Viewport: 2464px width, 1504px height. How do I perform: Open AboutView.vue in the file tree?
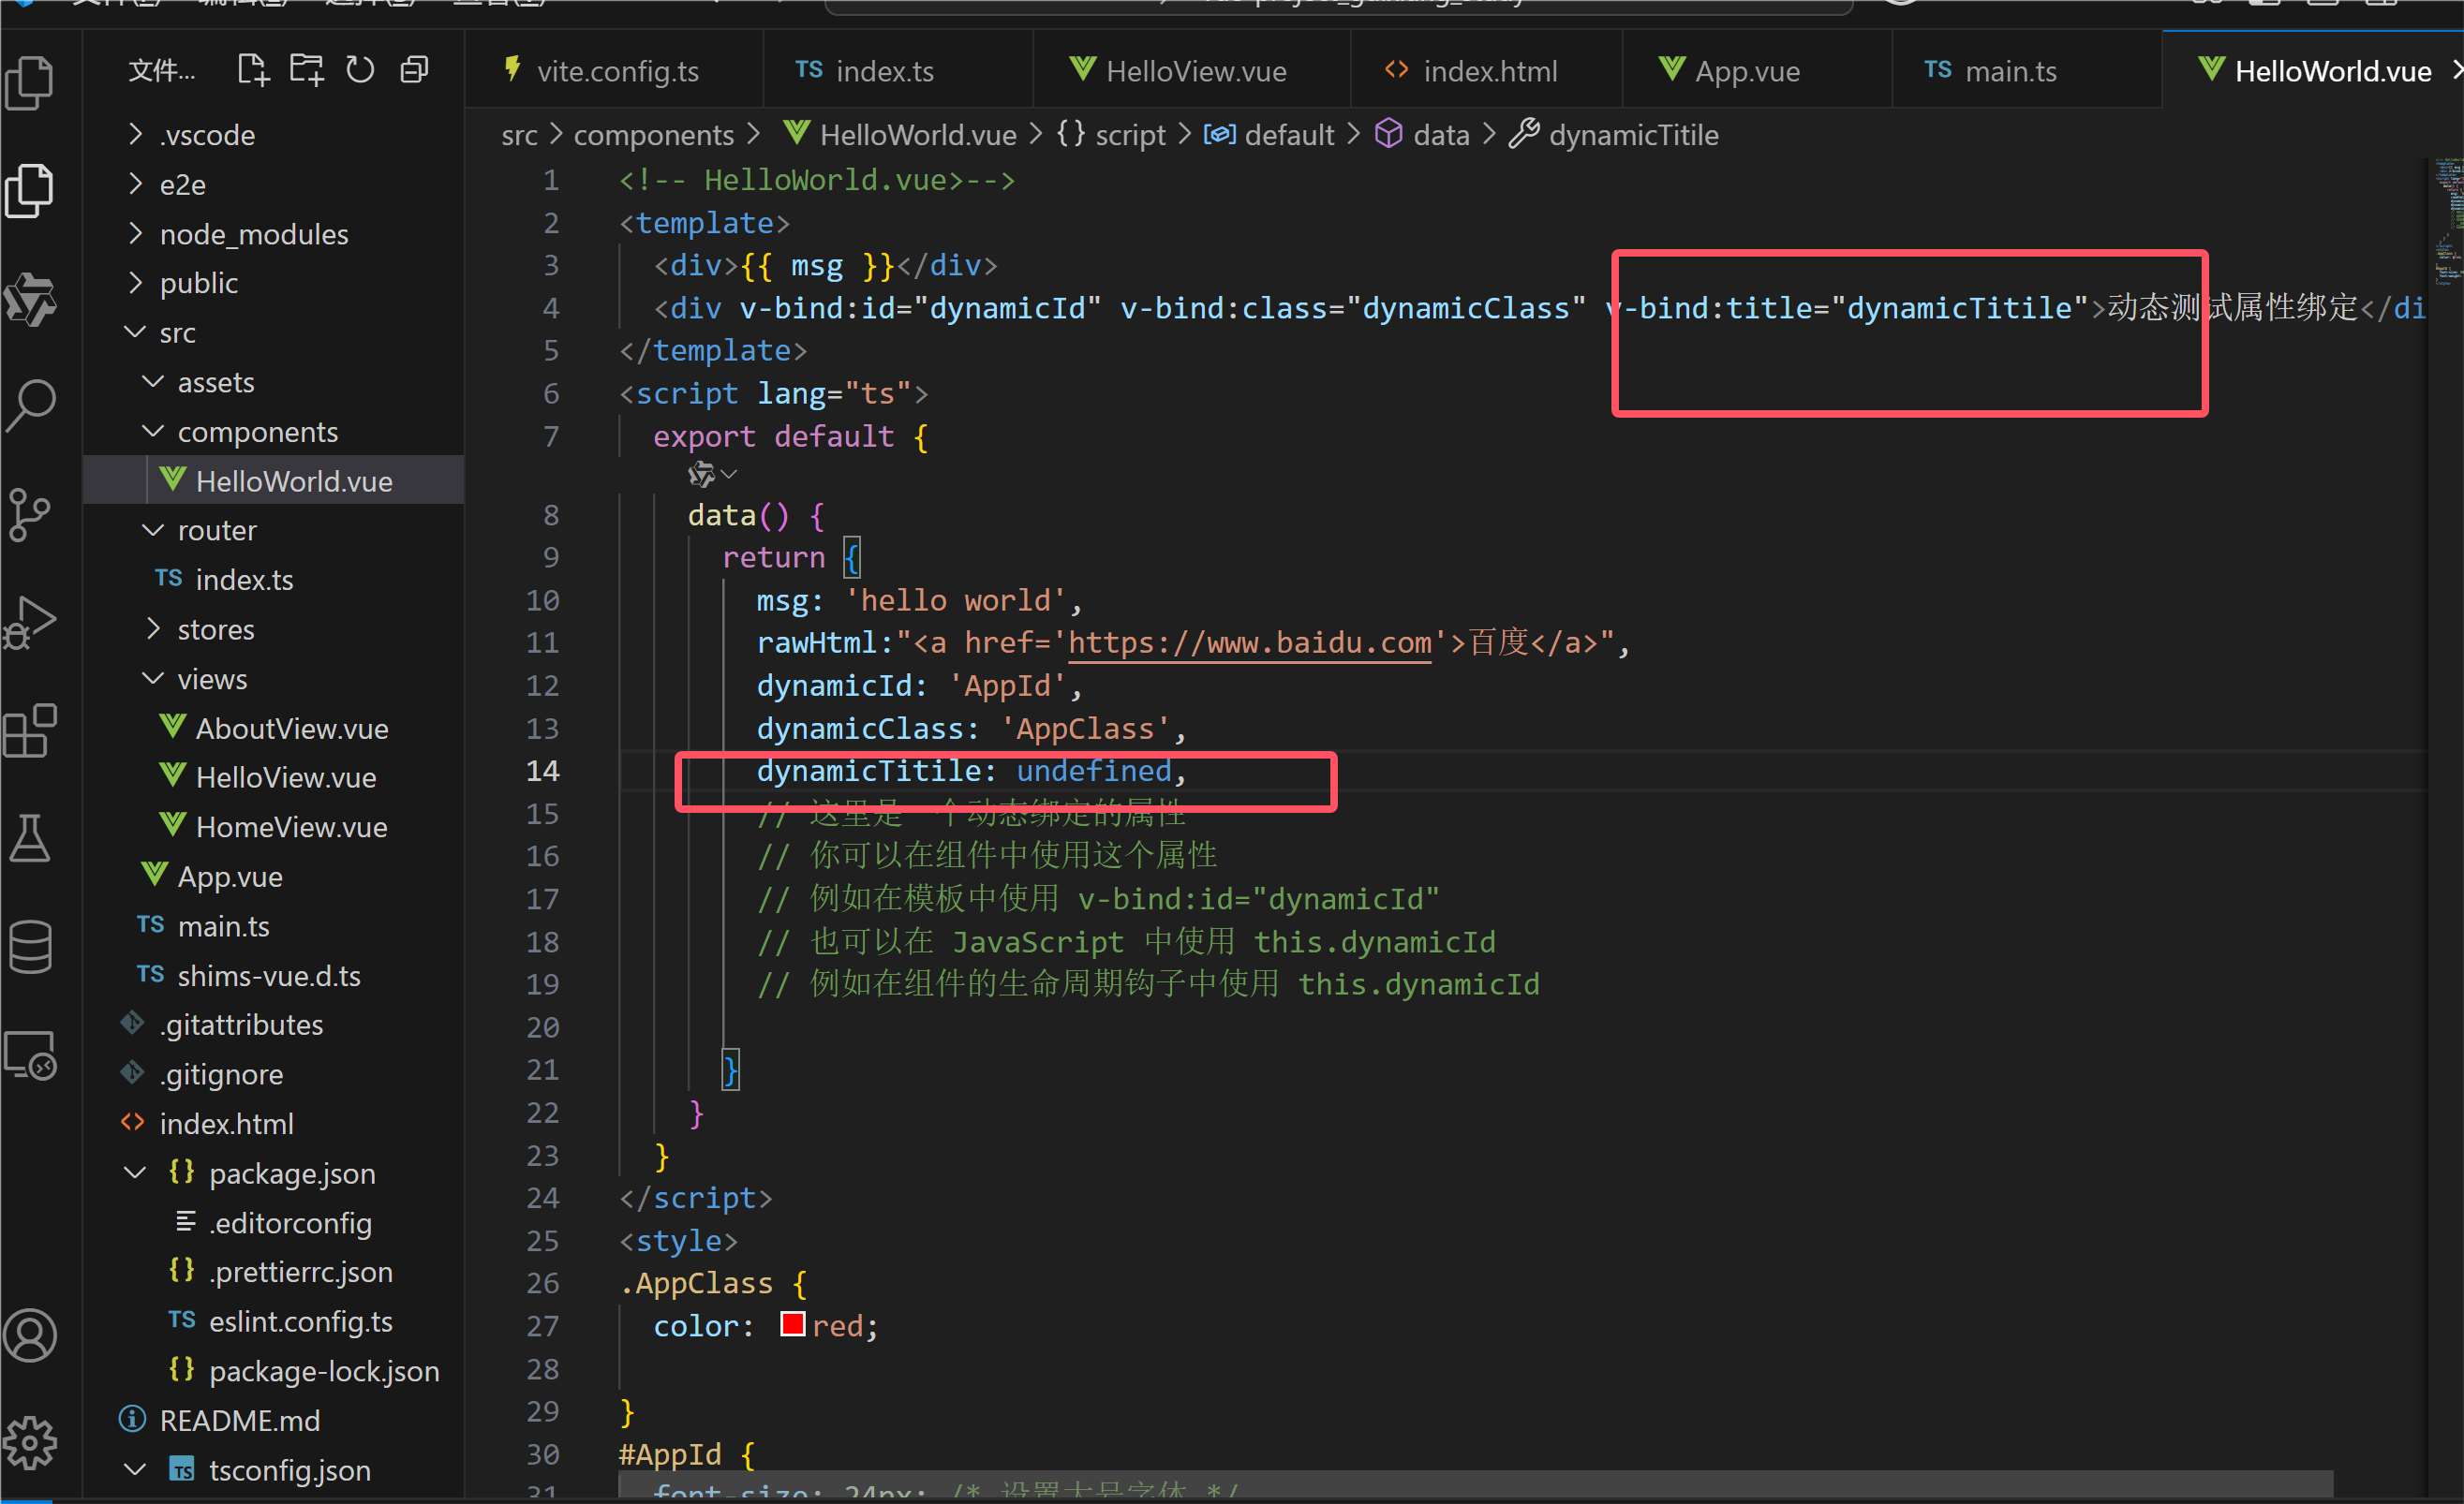coord(291,728)
